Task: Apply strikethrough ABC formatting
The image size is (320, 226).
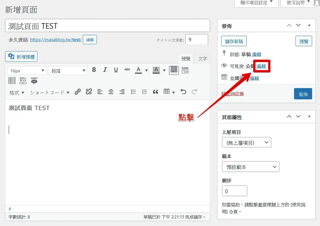Action: pos(127,70)
